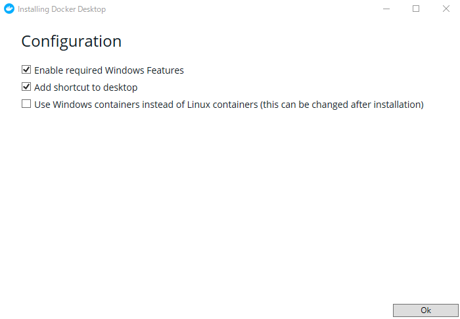Click the tick mark beside Enable required Windows Features

click(26, 69)
